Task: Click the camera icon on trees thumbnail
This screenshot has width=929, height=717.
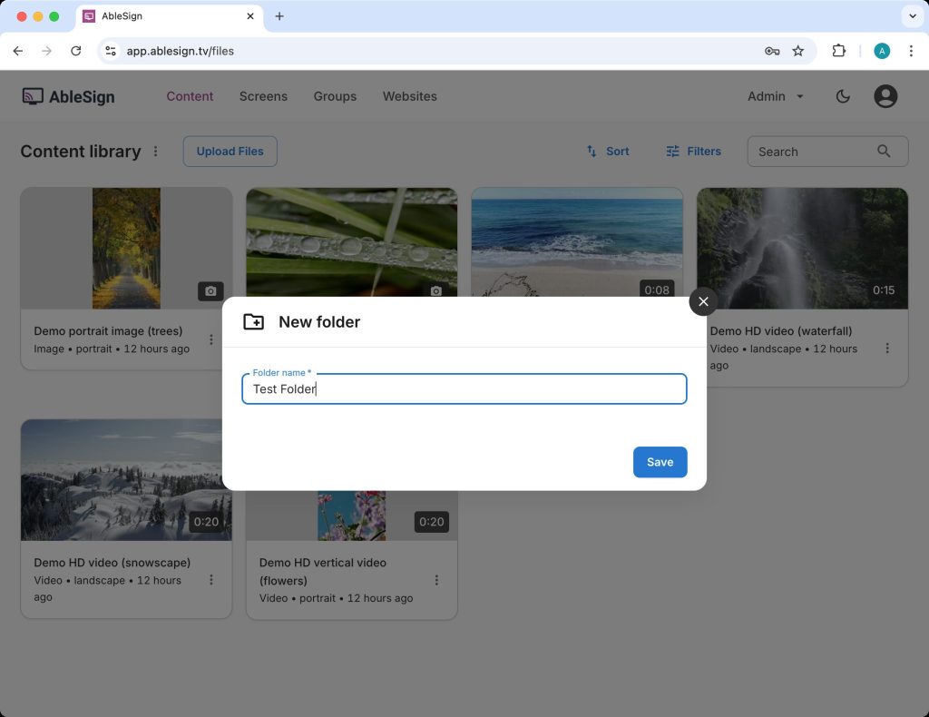Action: (210, 291)
